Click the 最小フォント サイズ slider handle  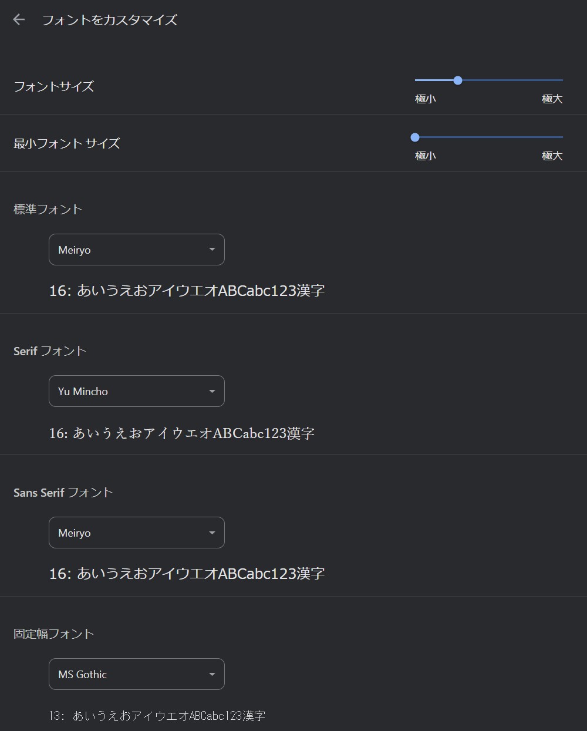coord(415,137)
